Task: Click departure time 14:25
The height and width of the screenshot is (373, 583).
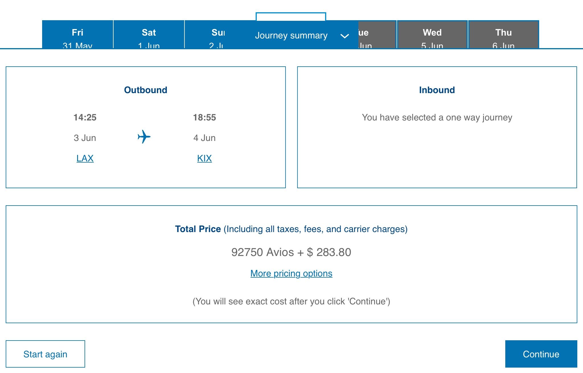Action: [x=85, y=117]
